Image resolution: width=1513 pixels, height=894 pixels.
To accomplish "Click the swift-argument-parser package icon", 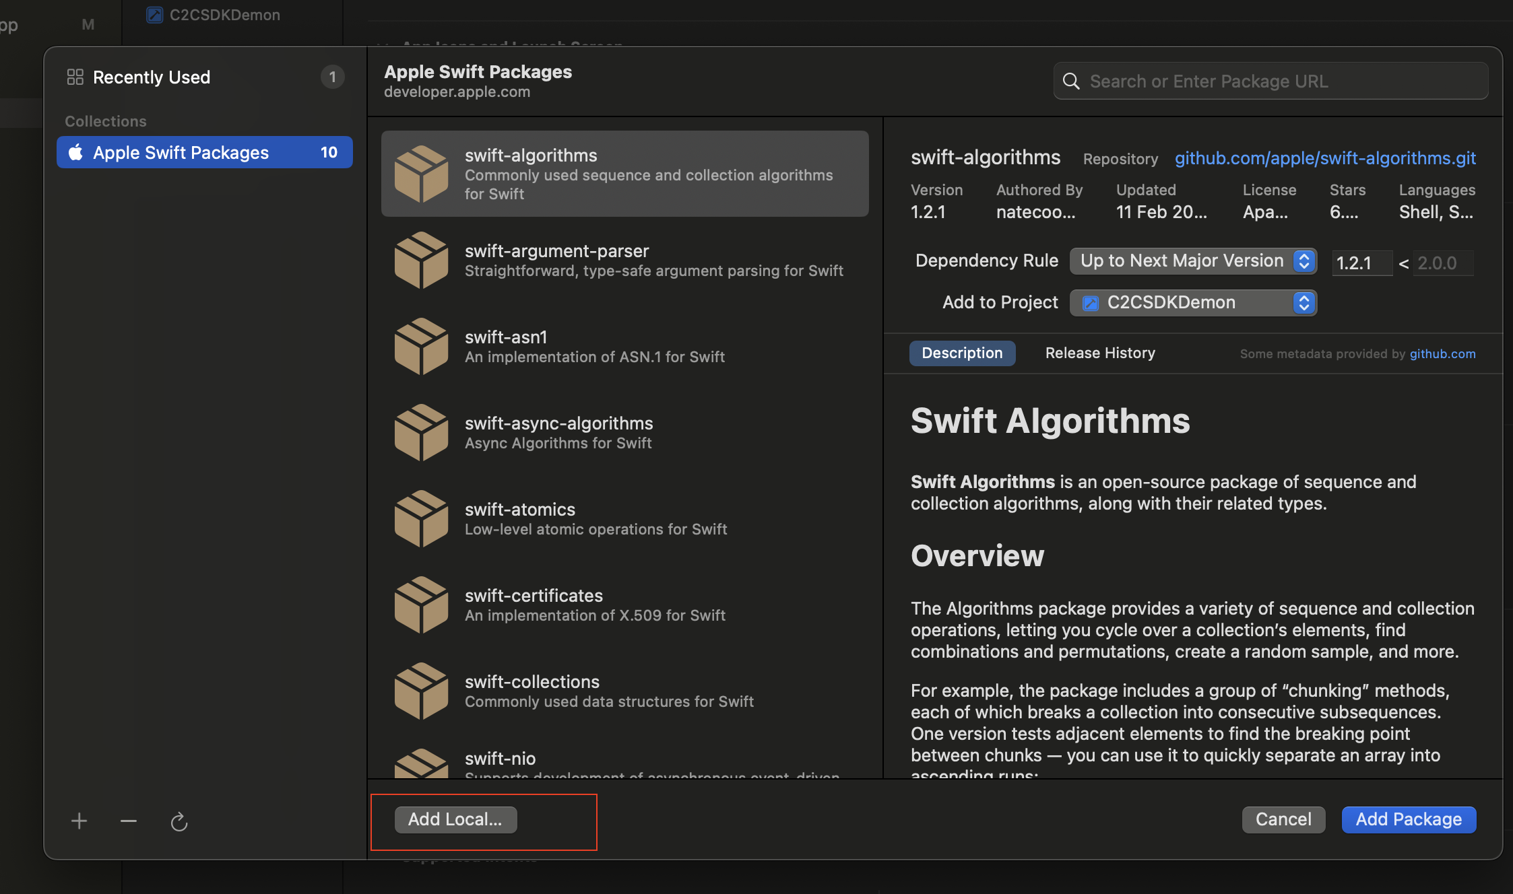I will (x=422, y=260).
